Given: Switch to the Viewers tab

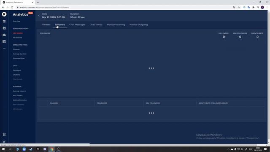Looking at the screenshot, I should tap(46, 24).
